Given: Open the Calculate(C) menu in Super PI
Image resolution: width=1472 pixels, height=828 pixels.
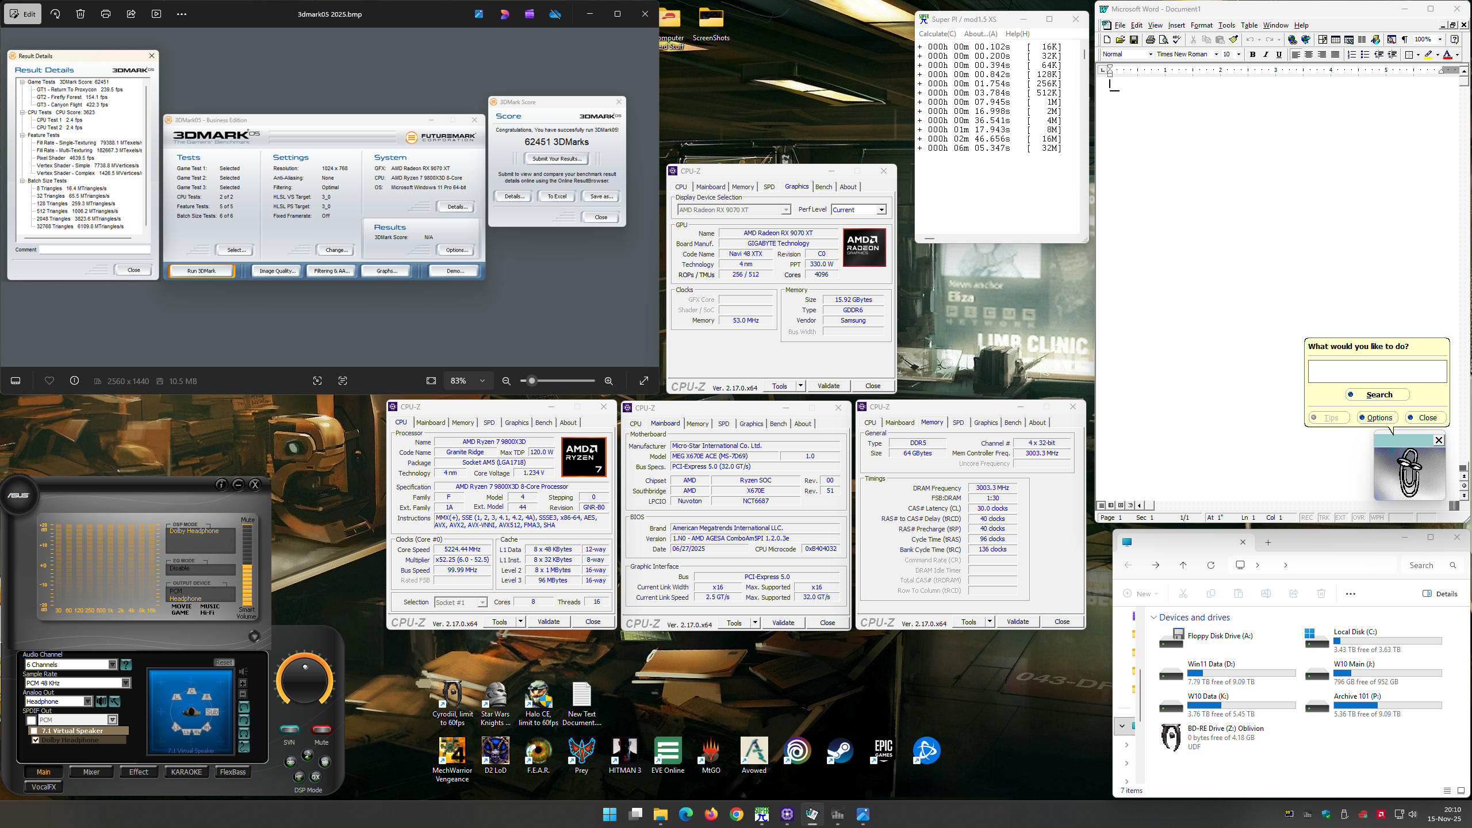Looking at the screenshot, I should tap(937, 34).
